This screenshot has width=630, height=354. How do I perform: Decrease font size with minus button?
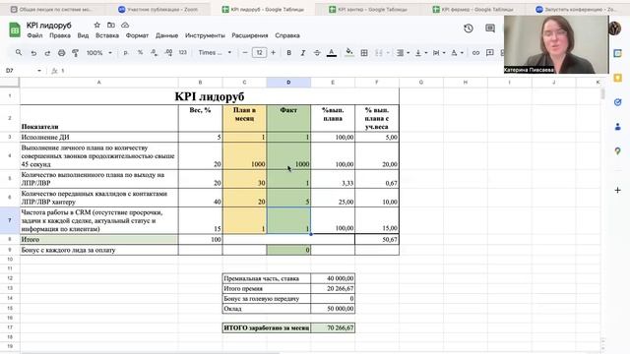[x=245, y=52]
